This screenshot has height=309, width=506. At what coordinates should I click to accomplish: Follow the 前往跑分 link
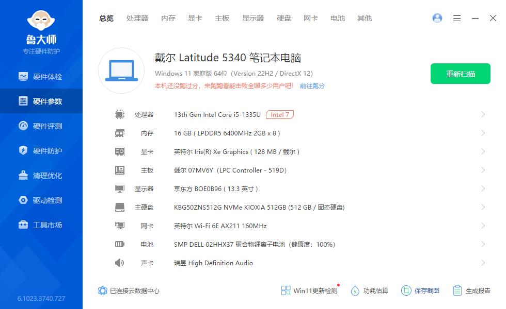(x=312, y=86)
